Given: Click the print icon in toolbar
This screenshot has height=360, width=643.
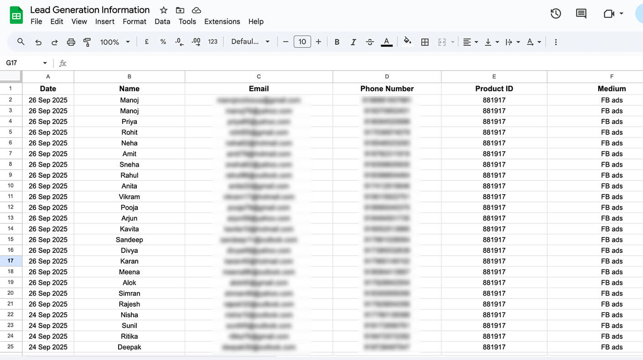Looking at the screenshot, I should pos(71,42).
